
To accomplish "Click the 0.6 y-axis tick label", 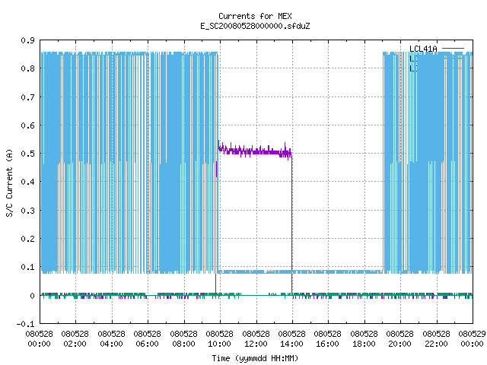I will click(27, 125).
